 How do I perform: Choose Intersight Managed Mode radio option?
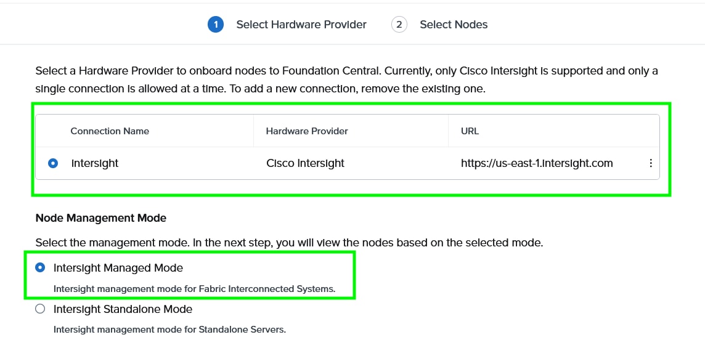(41, 268)
